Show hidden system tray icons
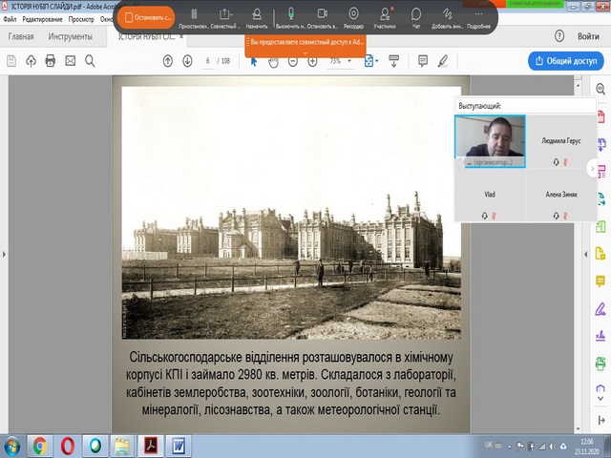The width and height of the screenshot is (611, 458). (509, 447)
